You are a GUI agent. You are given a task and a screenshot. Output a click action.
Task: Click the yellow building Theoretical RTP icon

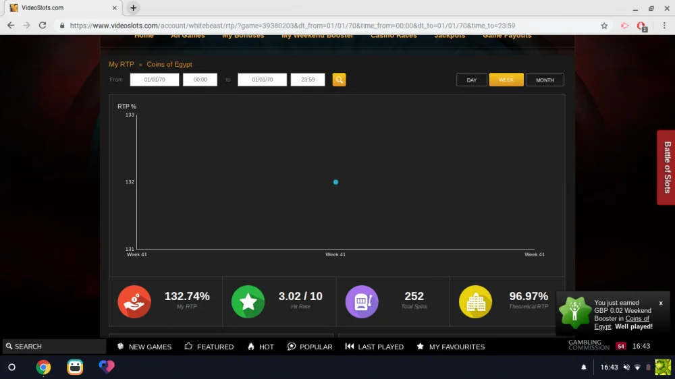[x=475, y=301]
